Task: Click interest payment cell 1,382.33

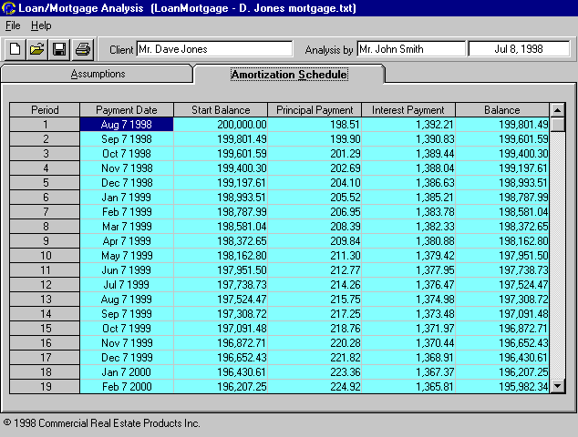Action: click(x=408, y=227)
